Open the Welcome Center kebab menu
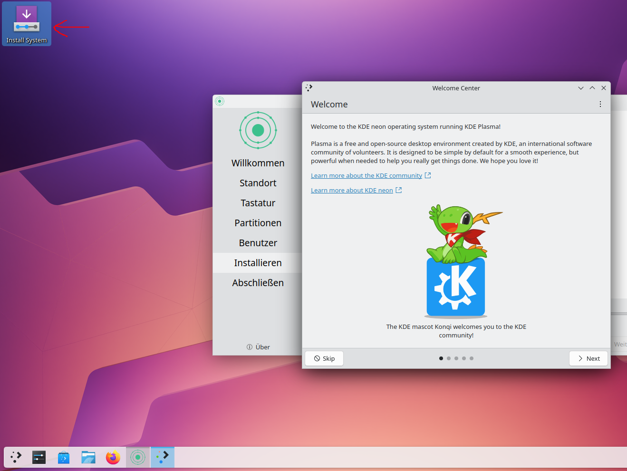 600,104
